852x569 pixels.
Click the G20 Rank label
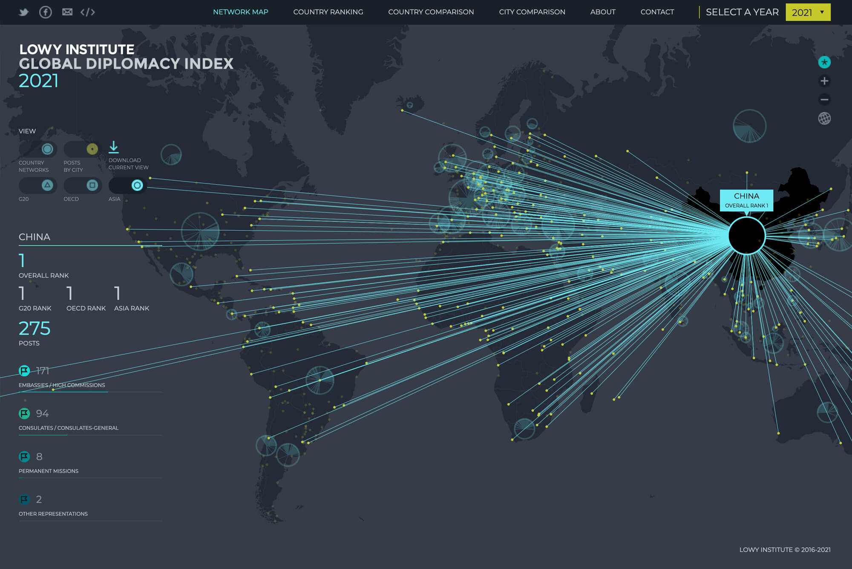(x=35, y=308)
